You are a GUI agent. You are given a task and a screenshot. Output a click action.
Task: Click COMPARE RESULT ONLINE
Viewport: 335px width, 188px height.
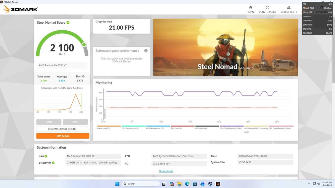(62, 129)
